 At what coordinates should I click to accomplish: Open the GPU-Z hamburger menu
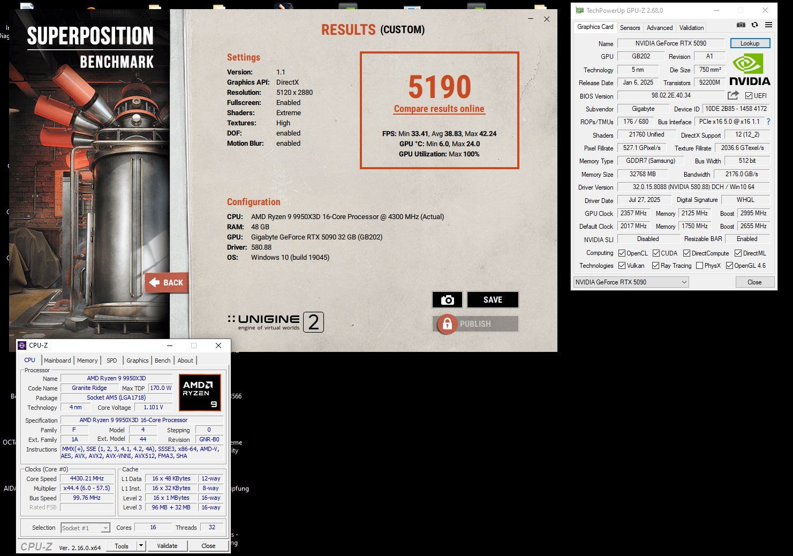(x=768, y=25)
